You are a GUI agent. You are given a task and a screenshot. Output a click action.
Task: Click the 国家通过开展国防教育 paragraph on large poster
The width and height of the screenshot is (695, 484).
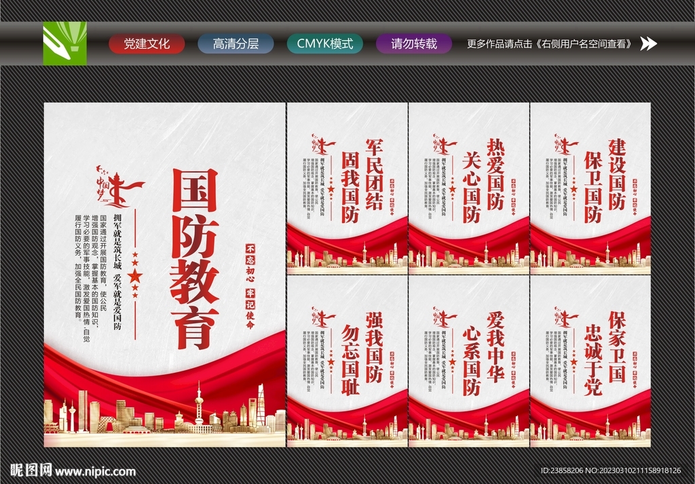91,278
